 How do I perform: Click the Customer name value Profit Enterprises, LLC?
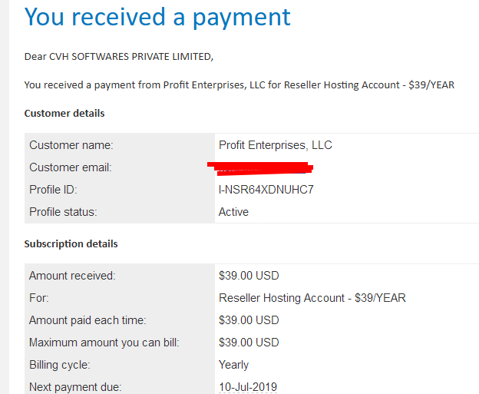coord(276,145)
